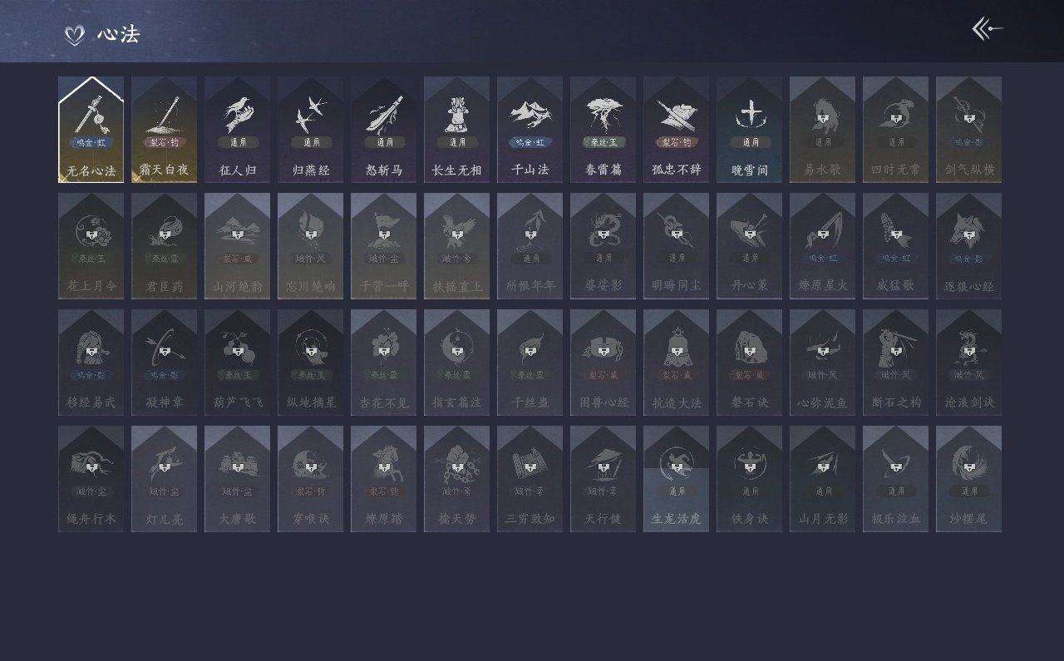Pick the 长生无相 statue card

(x=456, y=130)
